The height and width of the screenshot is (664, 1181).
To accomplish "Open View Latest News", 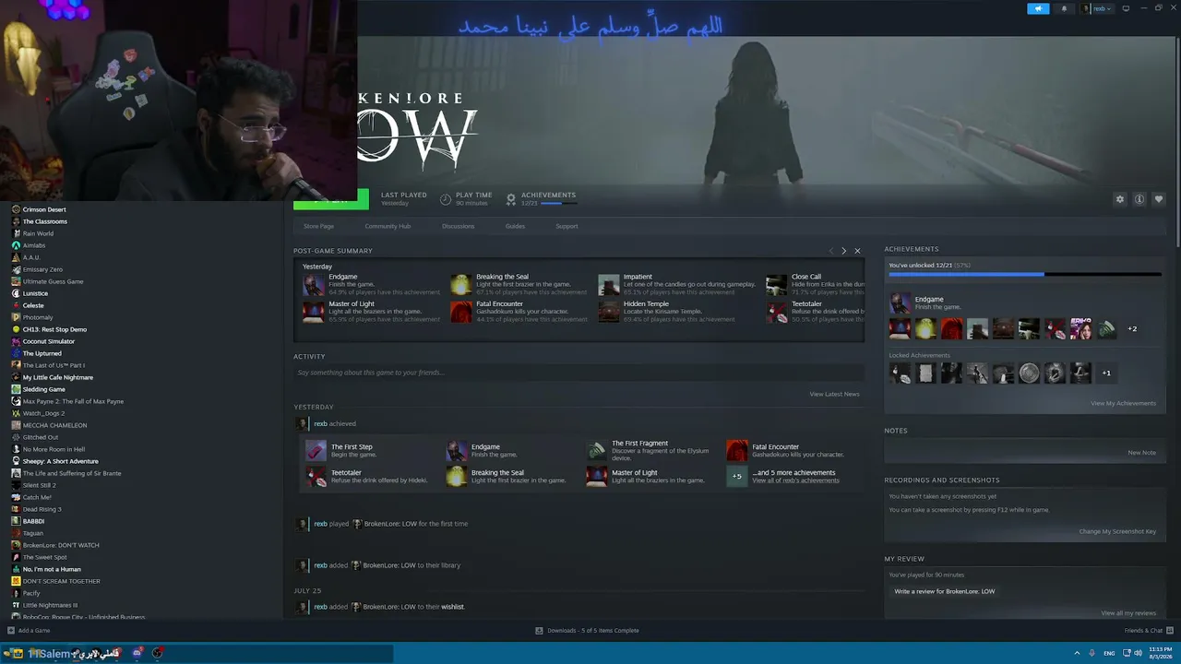I will 834,394.
